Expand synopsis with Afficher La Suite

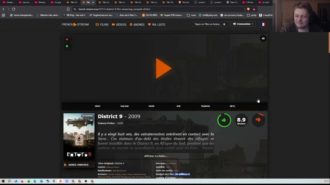tap(156, 156)
